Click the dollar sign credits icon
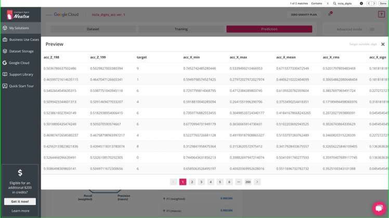Image resolution: width=389 pixels, height=218 pixels. [20, 173]
